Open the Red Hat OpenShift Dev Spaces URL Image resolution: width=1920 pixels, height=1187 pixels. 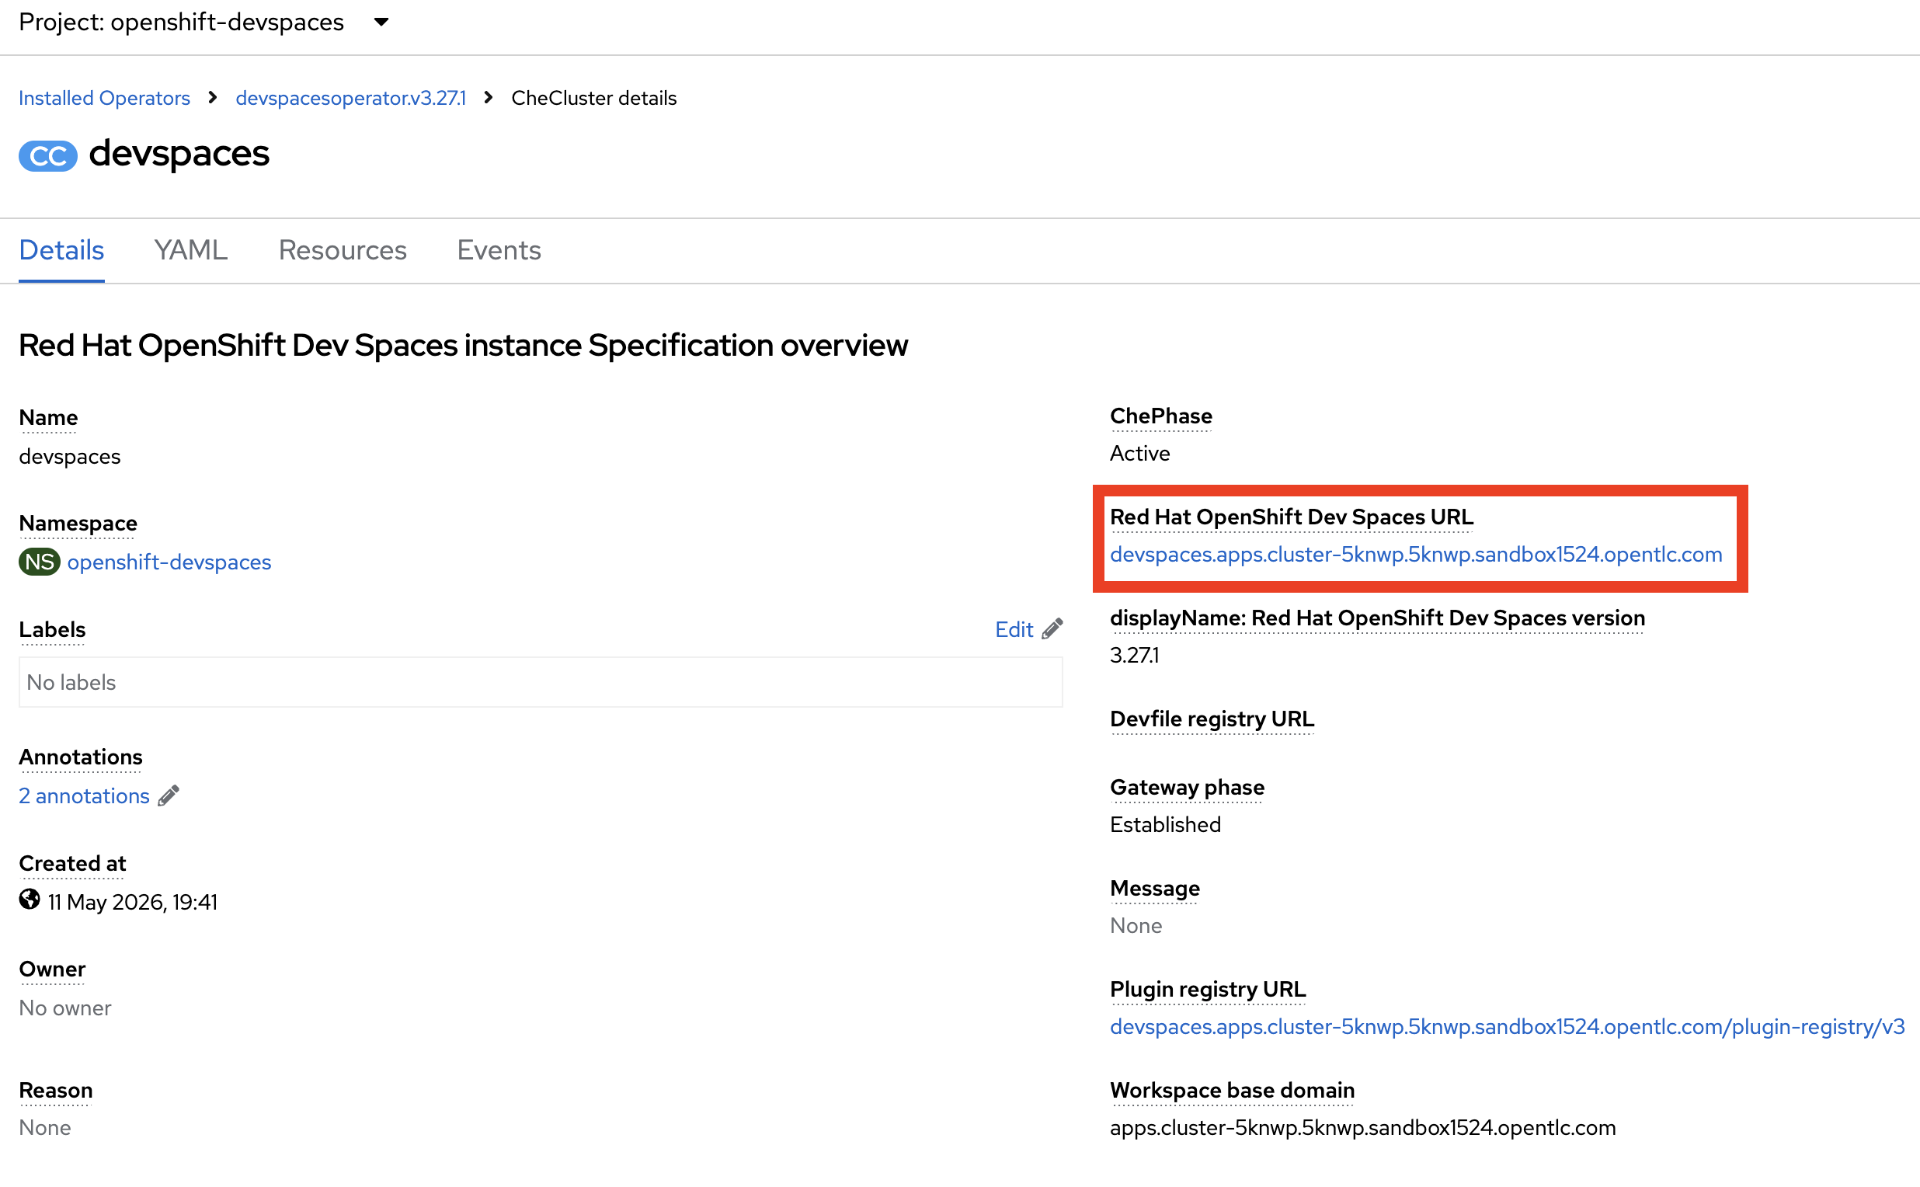(1416, 554)
